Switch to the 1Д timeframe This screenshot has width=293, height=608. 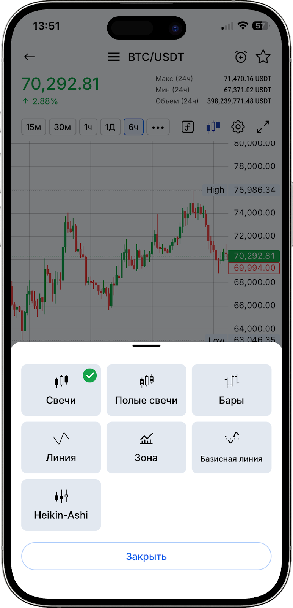coord(110,127)
